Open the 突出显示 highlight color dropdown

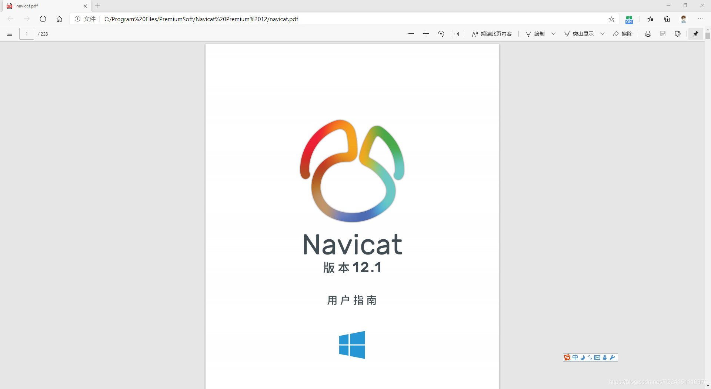click(602, 34)
